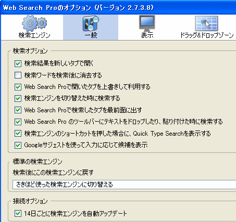Open the さきほど使った検索エンジンに切り替える dropdown
This screenshot has height=222, width=236.
click(x=124, y=185)
